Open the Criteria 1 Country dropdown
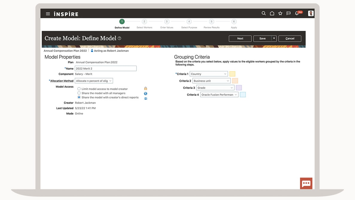The image size is (355, 200). [x=209, y=74]
